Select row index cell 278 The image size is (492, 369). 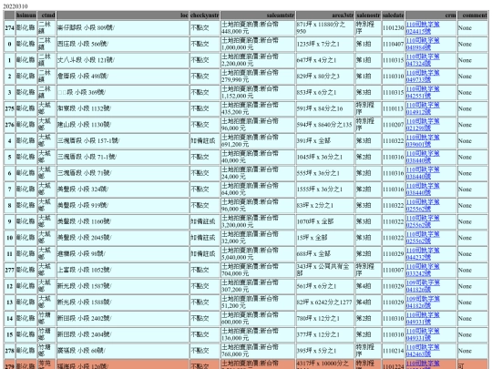click(x=9, y=351)
